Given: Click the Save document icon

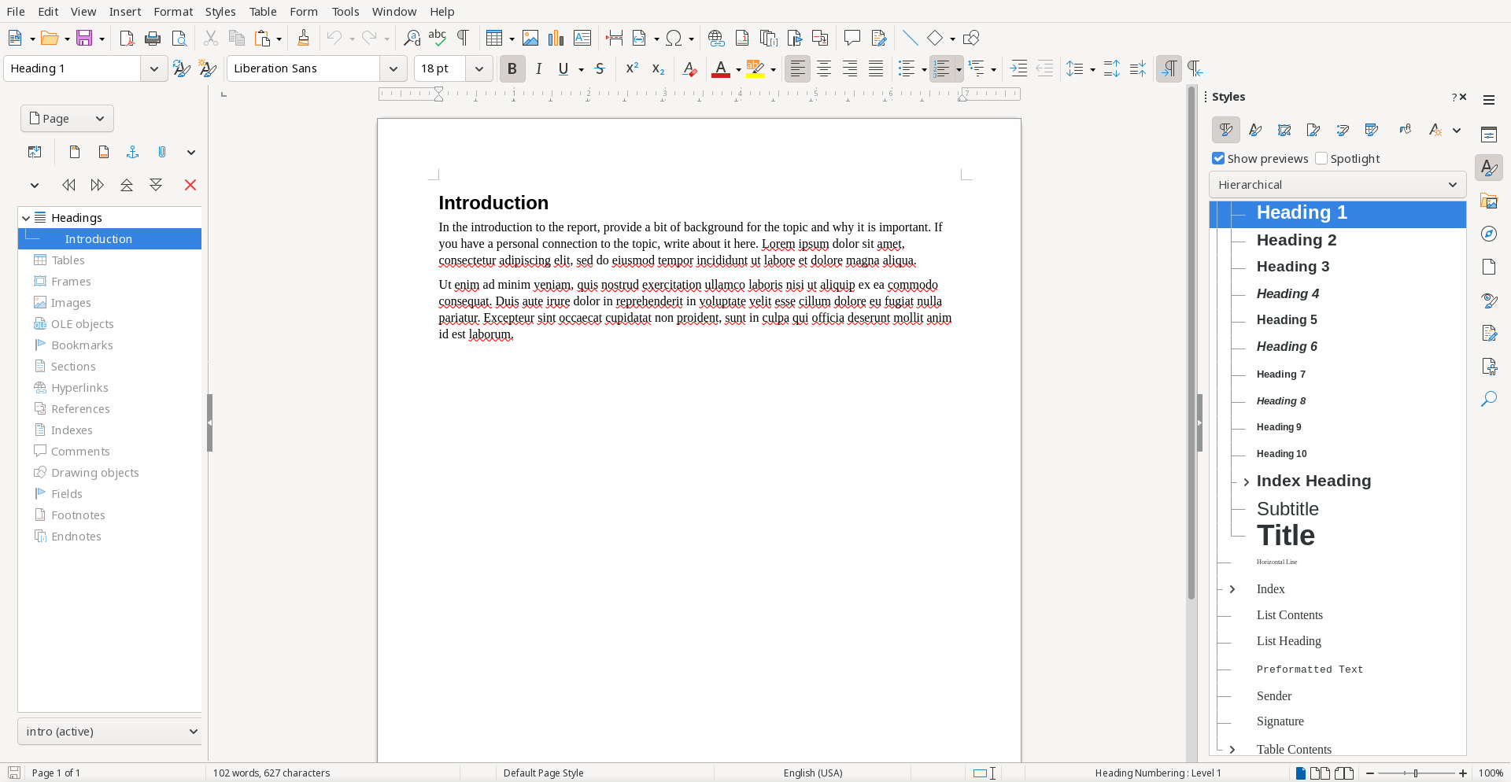Looking at the screenshot, I should coord(84,38).
